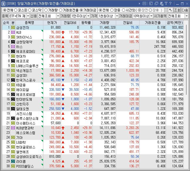Click the 신 badge icon for 기아
The height and width of the screenshot is (171, 190).
pos(13,137)
